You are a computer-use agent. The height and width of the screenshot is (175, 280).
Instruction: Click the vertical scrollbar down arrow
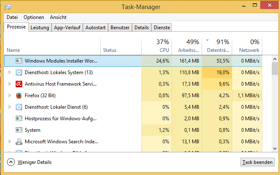click(275, 148)
